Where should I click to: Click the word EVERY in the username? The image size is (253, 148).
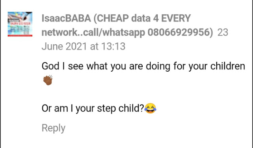click(176, 18)
